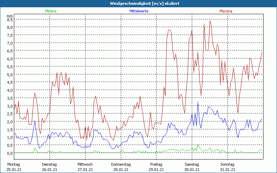277x173 pixels.
Task: Click the date 29.01.21
Action: (x=157, y=170)
